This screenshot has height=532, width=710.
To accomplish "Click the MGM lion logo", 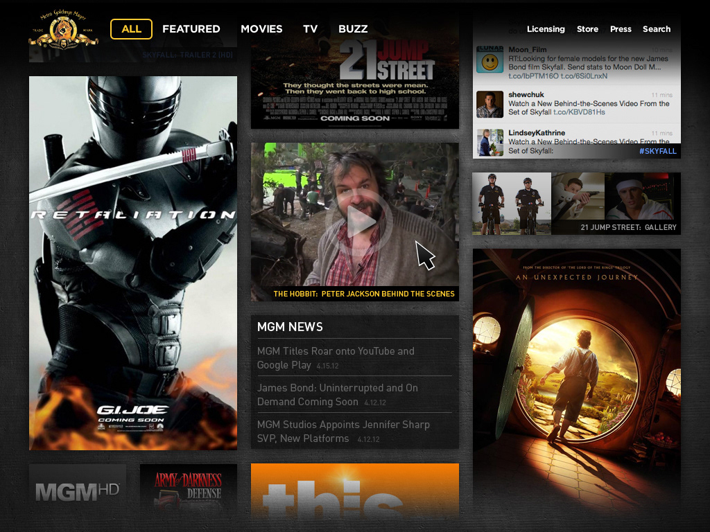I will click(x=63, y=30).
